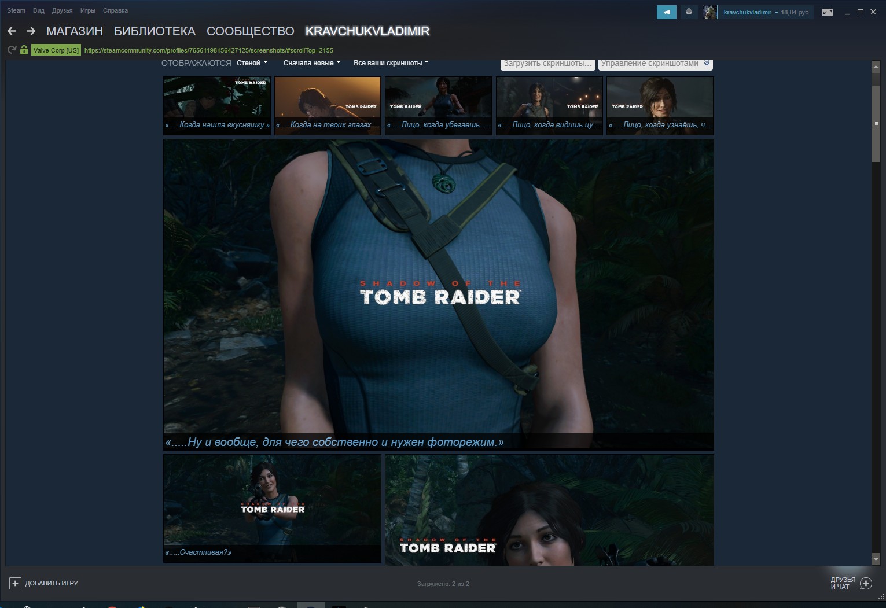Click the avatar next to kravchukvladimir

tap(708, 12)
